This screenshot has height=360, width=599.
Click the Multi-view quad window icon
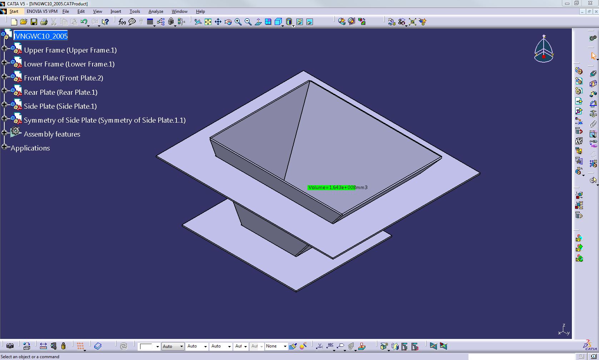pyautogui.click(x=268, y=22)
